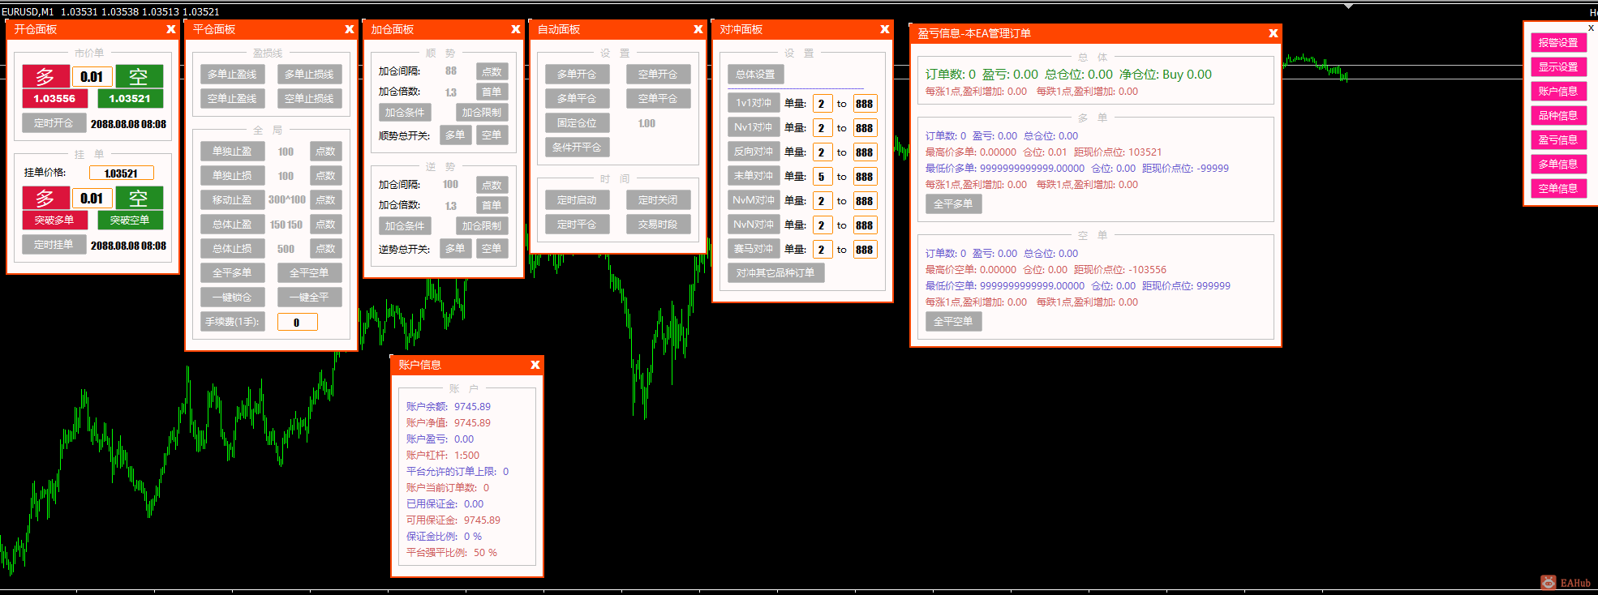The width and height of the screenshot is (1598, 595).
Task: Click the 点数 button in 顺势 加仓间隔 row
Action: pos(492,71)
